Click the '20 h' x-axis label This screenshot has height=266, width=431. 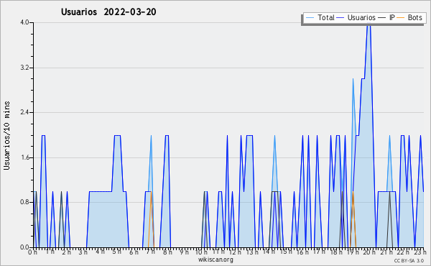coord(370,252)
